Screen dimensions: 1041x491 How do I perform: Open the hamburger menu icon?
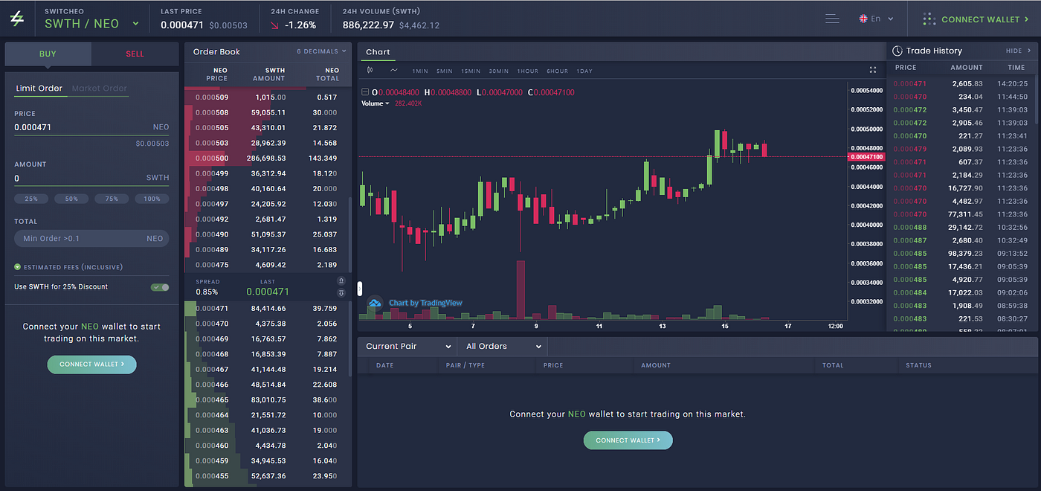coord(832,19)
